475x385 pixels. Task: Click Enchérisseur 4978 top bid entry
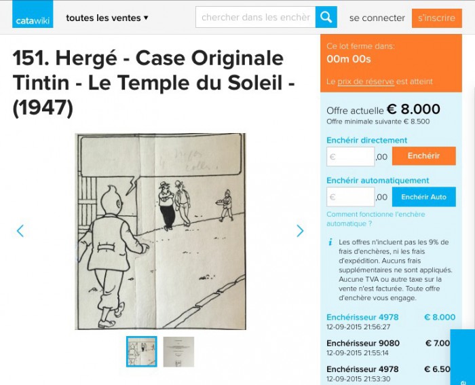[x=362, y=317]
